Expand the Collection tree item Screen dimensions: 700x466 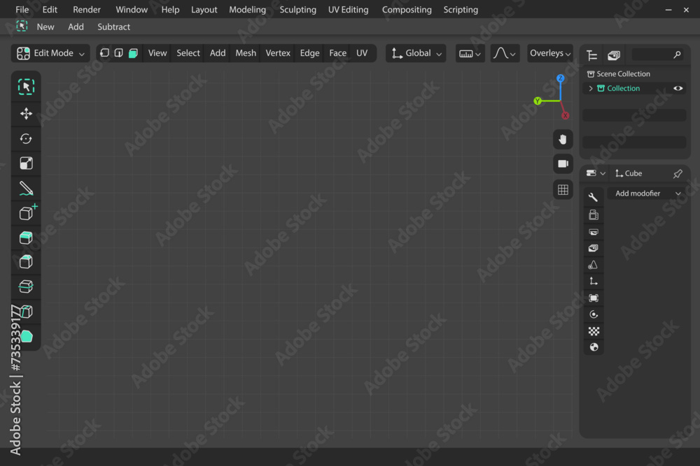(x=591, y=88)
